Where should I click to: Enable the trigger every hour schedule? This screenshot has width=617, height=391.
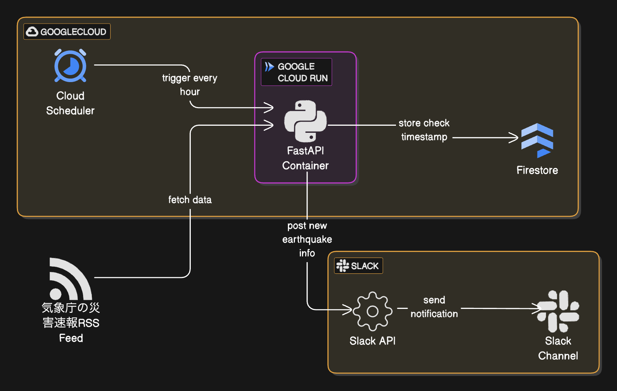(x=189, y=85)
